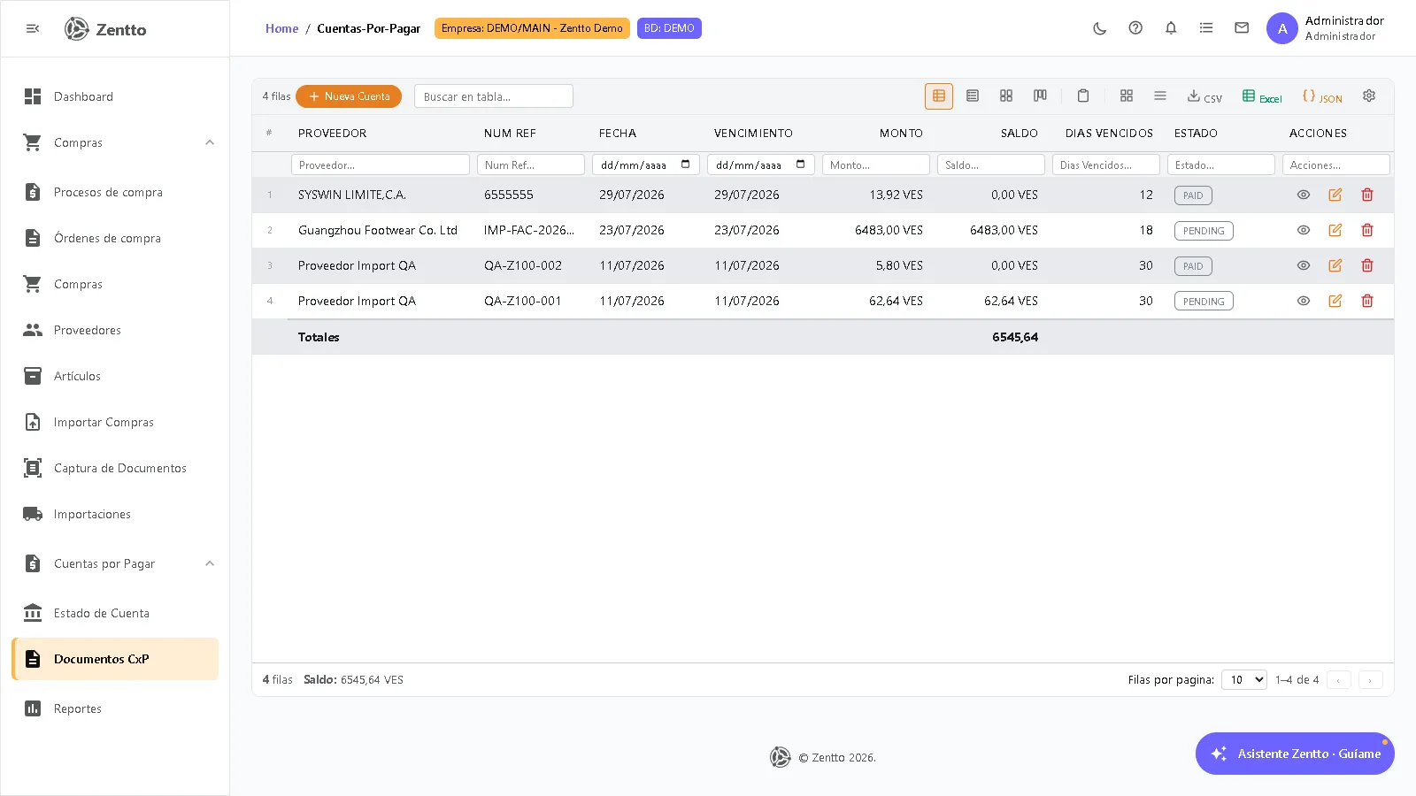Filter by Num Ref column field

(531, 165)
